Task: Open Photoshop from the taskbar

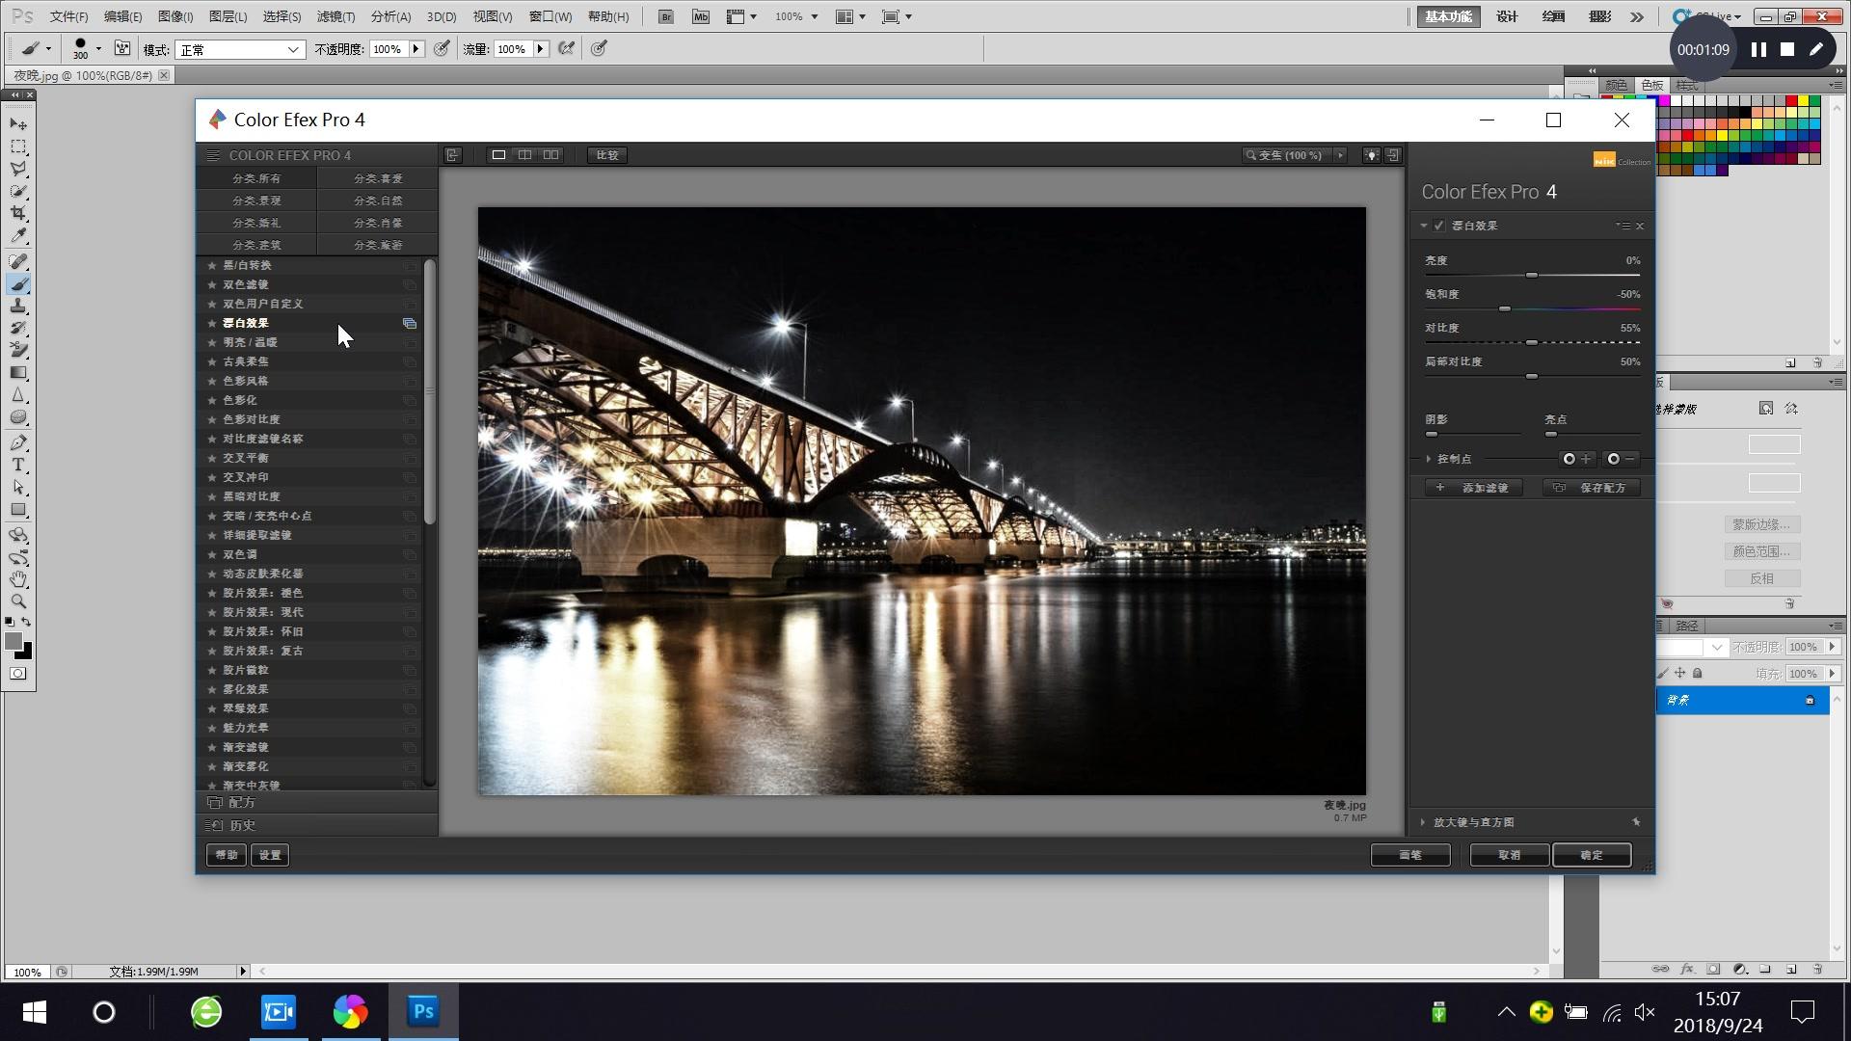Action: click(422, 1012)
